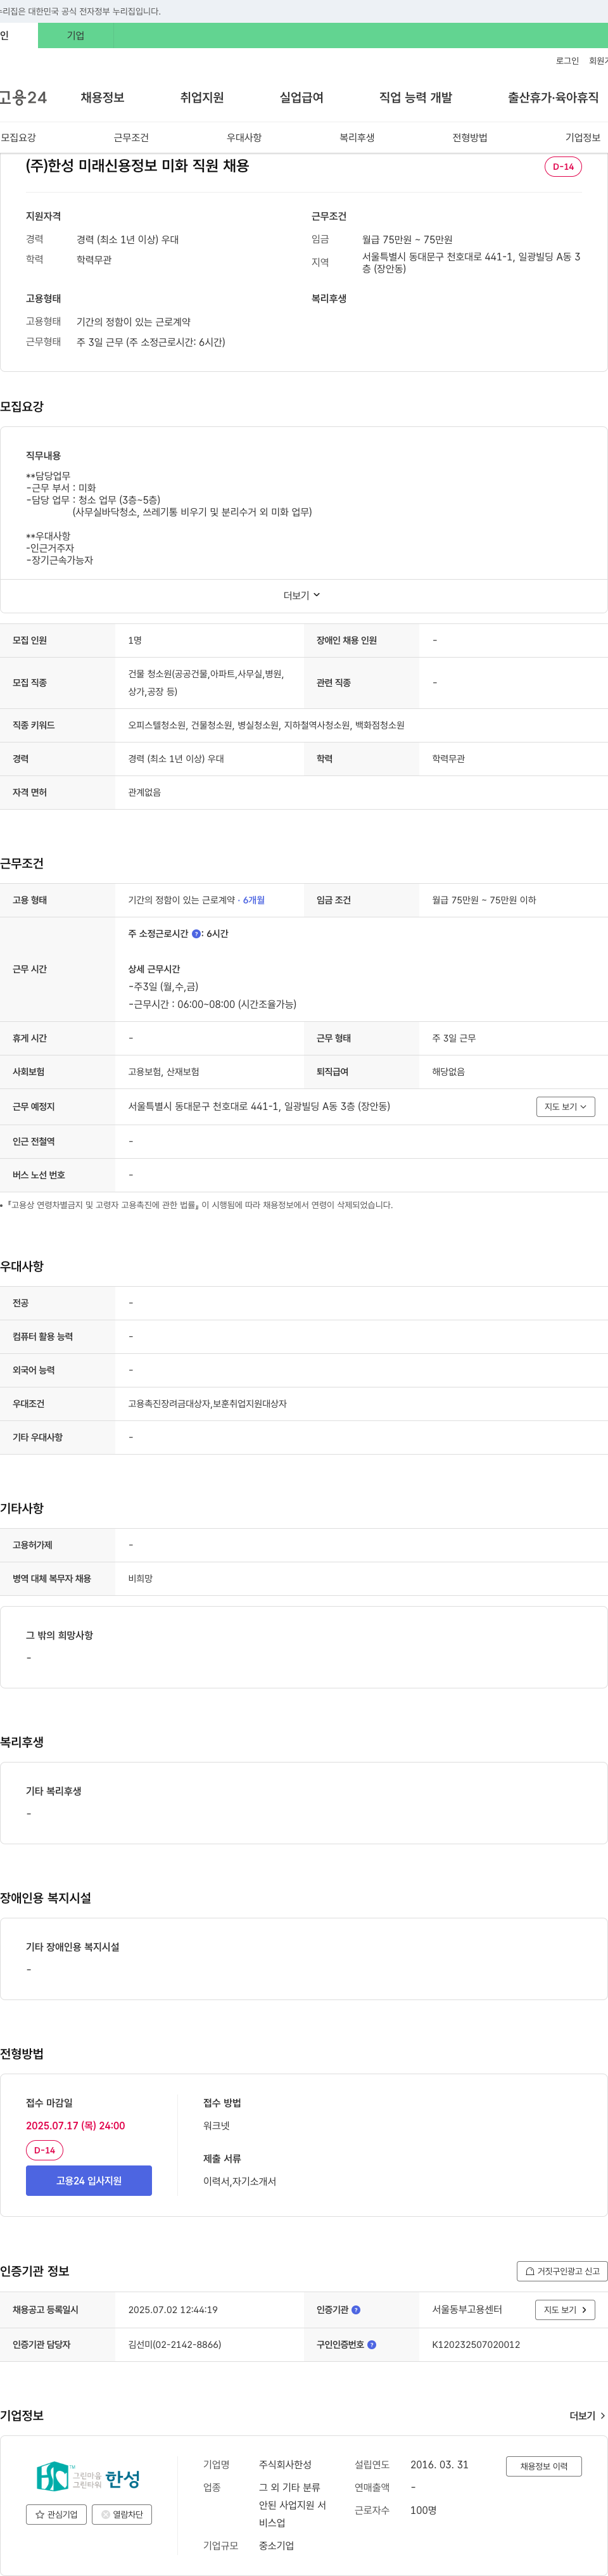608x2576 pixels.
Task: Jump to 우대사항 section tab
Action: pos(244,137)
